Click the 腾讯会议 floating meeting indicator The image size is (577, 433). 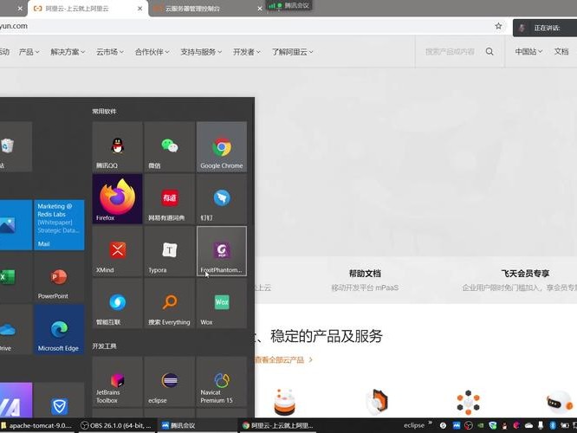[x=289, y=5]
